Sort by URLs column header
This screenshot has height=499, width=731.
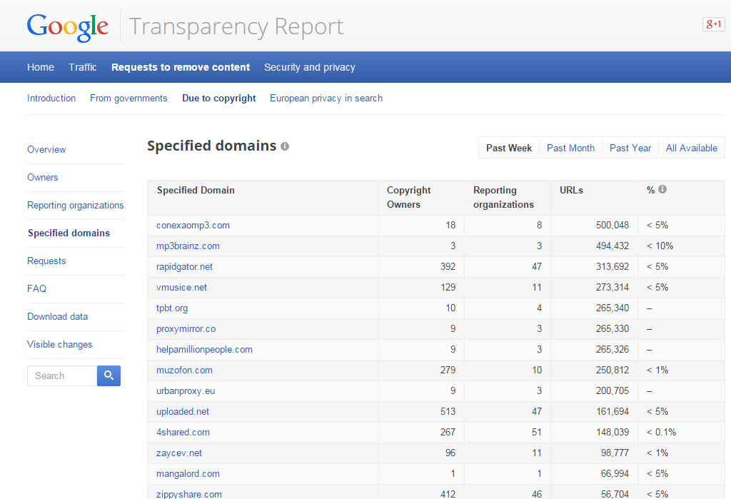coord(571,190)
